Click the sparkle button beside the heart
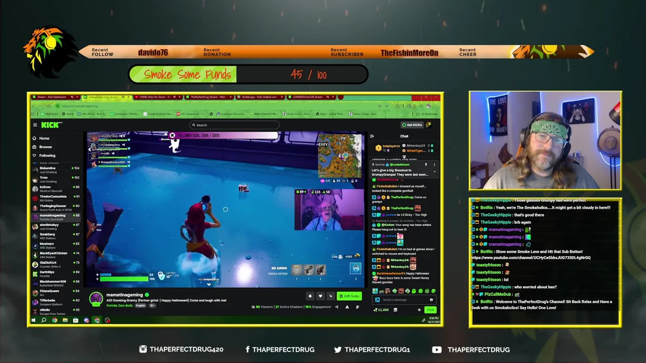Image resolution: width=646 pixels, height=363 pixels. (x=331, y=296)
